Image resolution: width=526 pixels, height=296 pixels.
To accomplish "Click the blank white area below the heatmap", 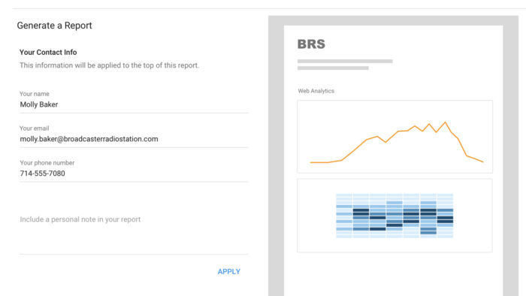I will click(x=393, y=274).
